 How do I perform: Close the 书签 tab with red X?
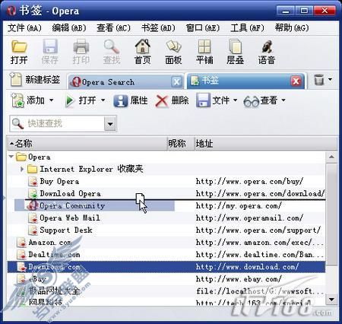(x=296, y=81)
